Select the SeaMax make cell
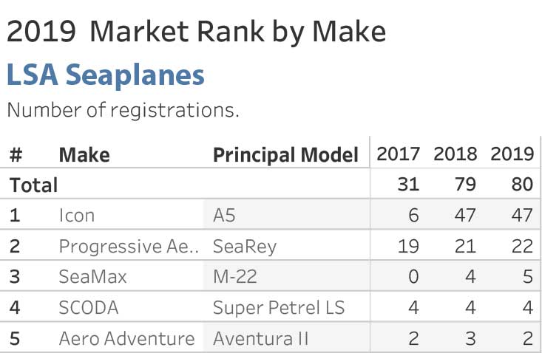Viewport: 542px width, 353px height. tap(92, 277)
